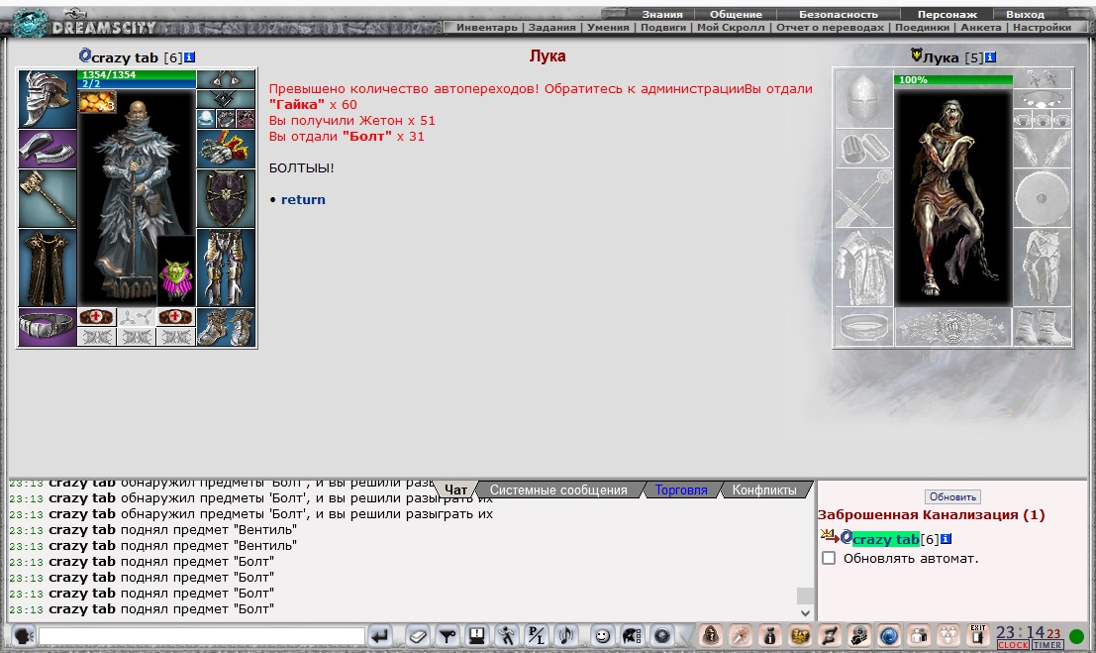Open info for crazy tab above the portrait

(x=189, y=57)
